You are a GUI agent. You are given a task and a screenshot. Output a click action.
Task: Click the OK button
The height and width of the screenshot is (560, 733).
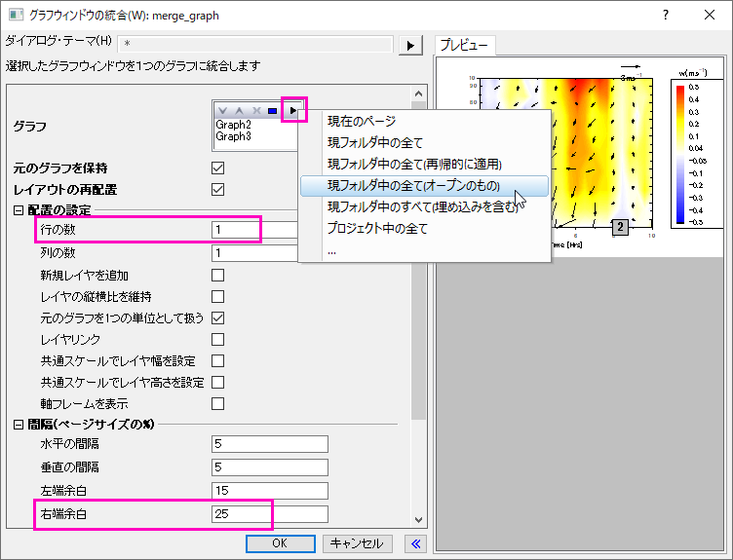[x=281, y=543]
